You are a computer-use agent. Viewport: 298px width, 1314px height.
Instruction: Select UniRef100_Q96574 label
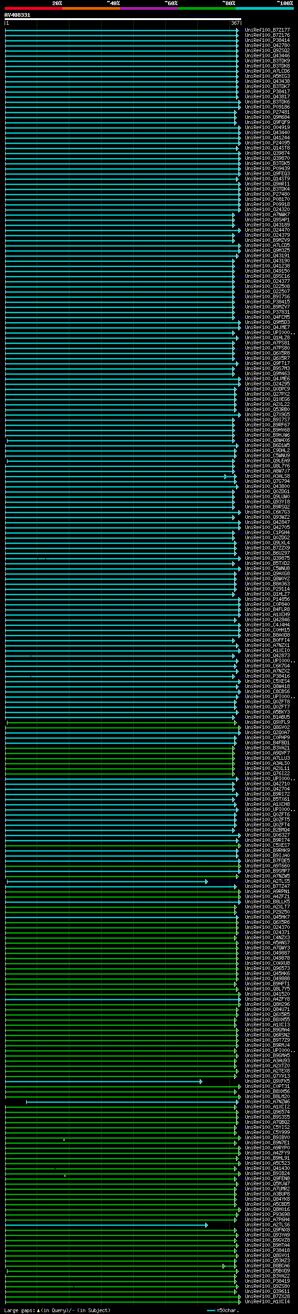(x=267, y=1112)
